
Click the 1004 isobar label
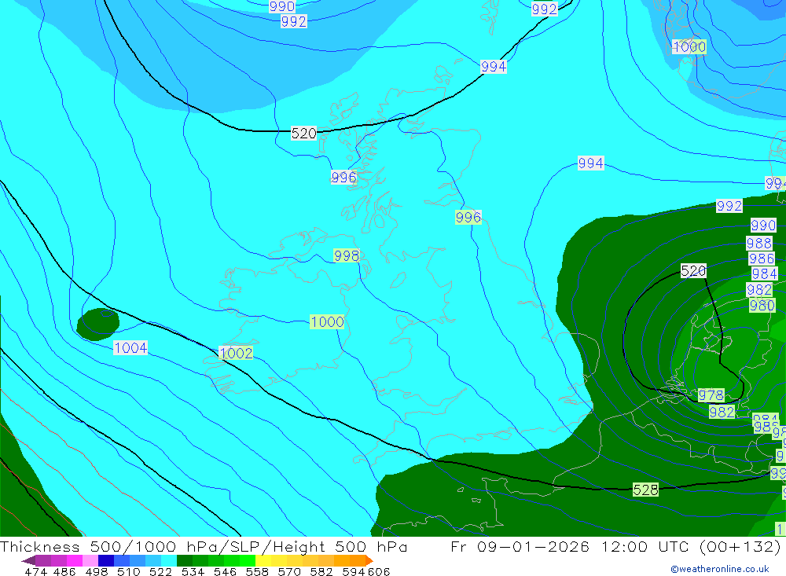click(x=130, y=348)
